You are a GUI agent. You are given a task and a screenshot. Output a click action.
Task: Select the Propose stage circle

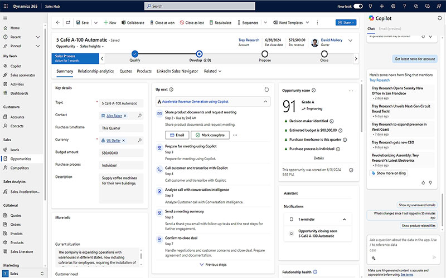point(264,53)
